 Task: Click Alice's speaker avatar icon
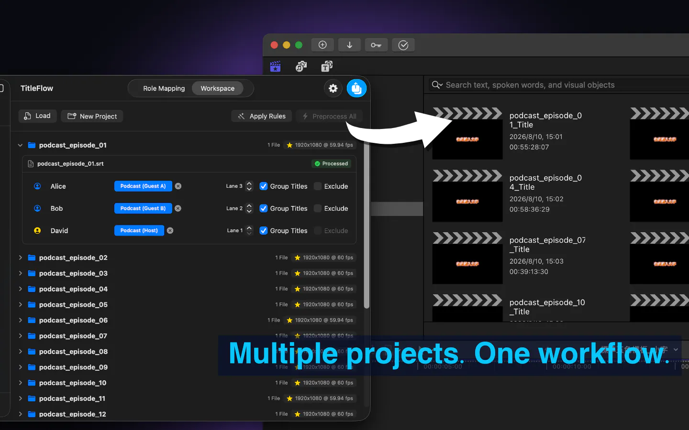click(x=37, y=186)
